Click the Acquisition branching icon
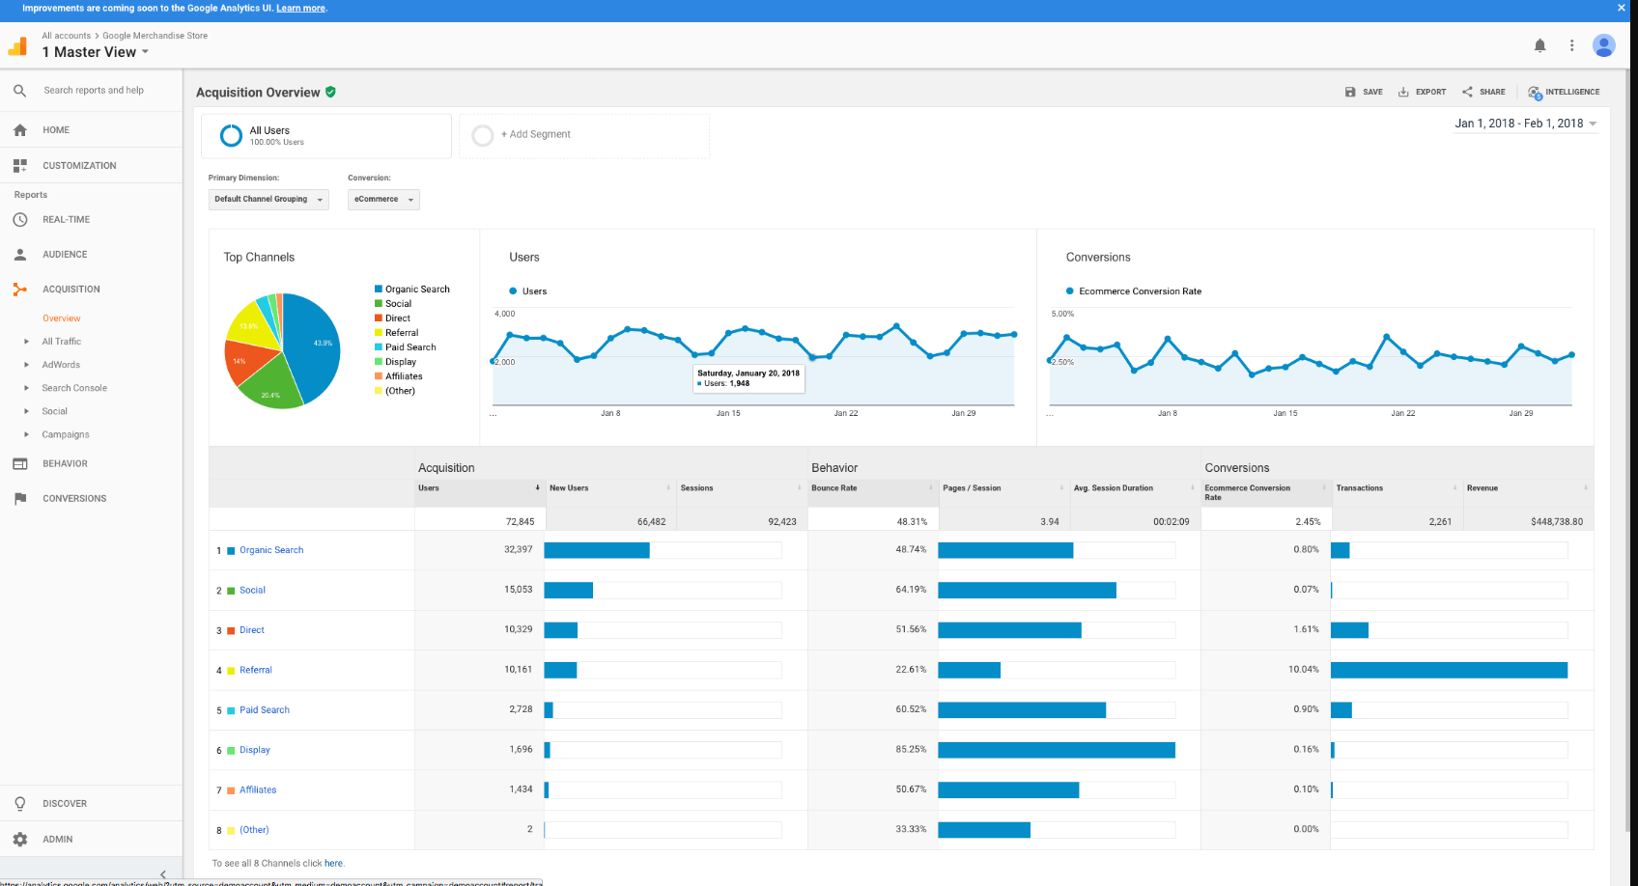Viewport: 1638px width, 886px height. [19, 290]
